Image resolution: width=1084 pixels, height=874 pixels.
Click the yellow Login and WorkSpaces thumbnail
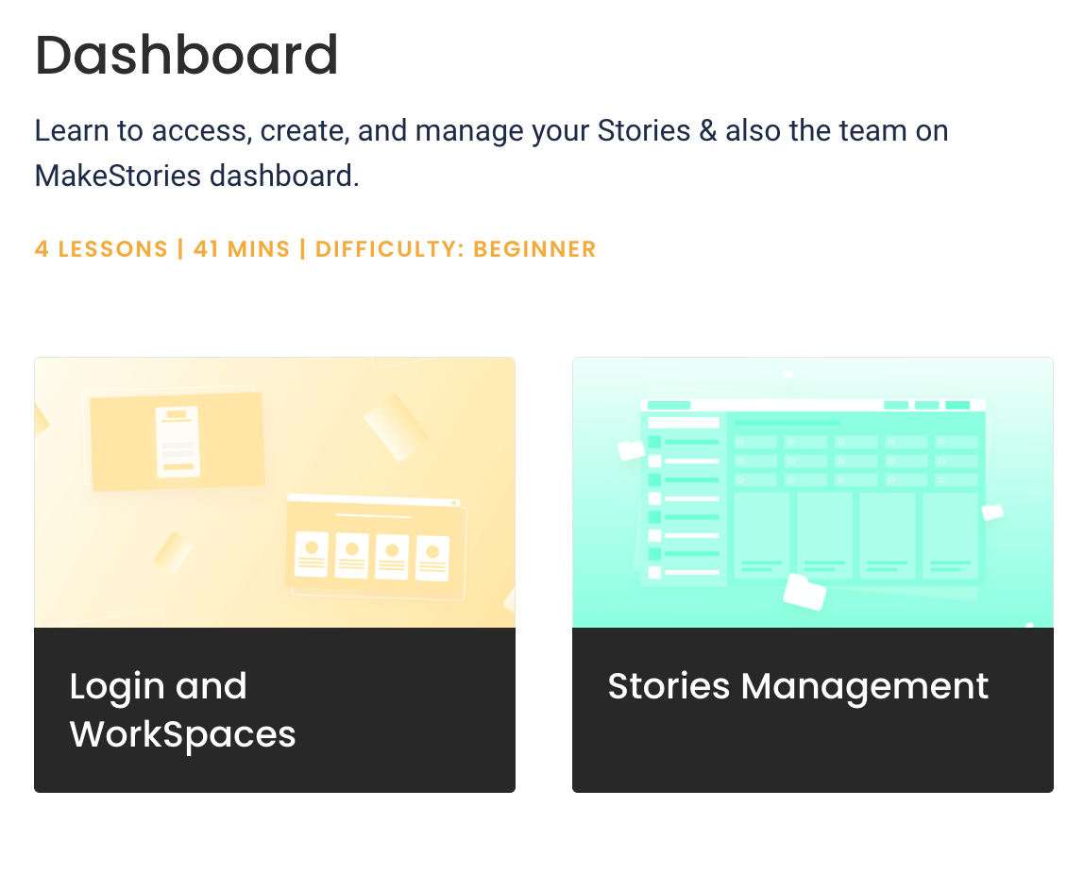tap(275, 492)
